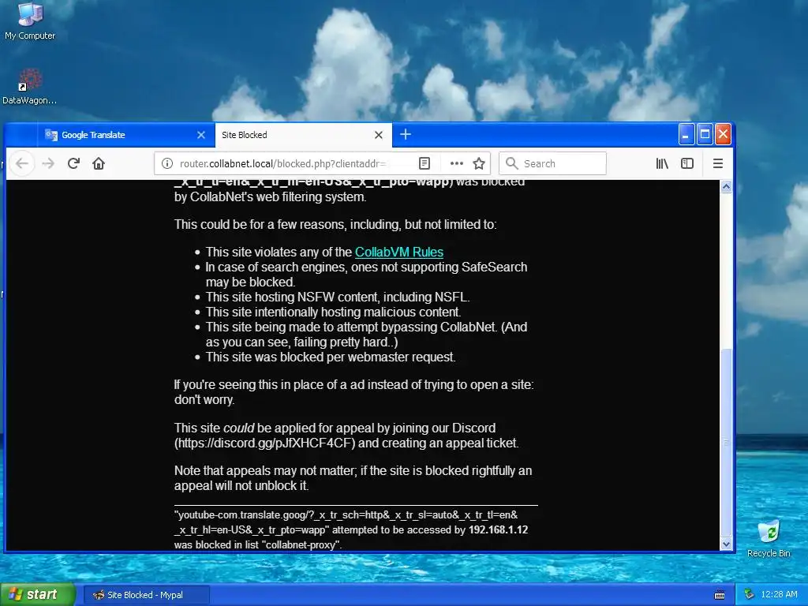Image resolution: width=808 pixels, height=606 pixels.
Task: Close the Google Translate tab
Action: click(x=201, y=135)
